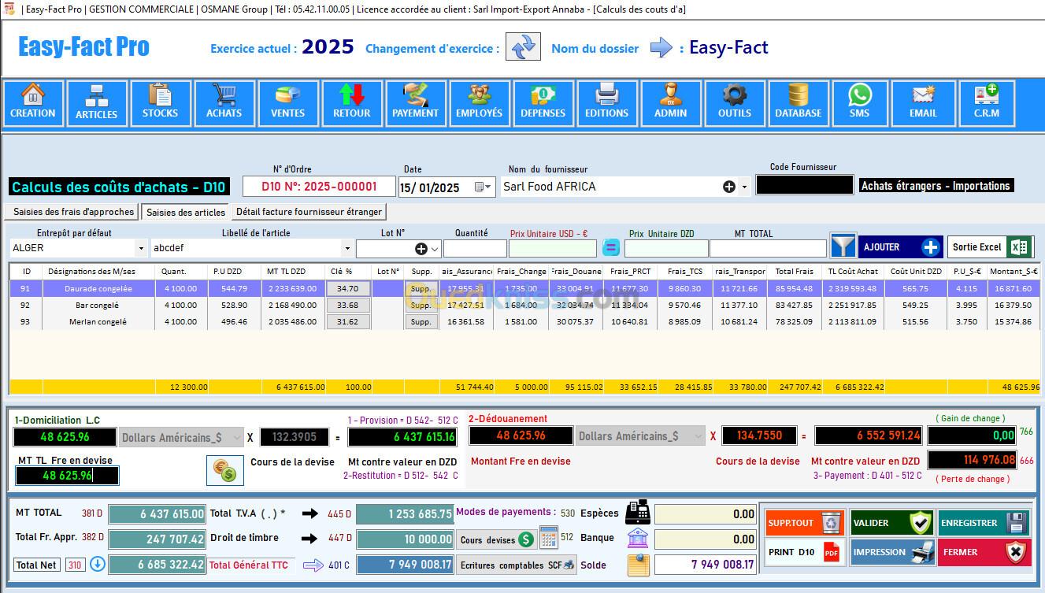The height and width of the screenshot is (593, 1045).
Task: Switch to Détail facture fournisseur étranger tab
Action: point(309,212)
